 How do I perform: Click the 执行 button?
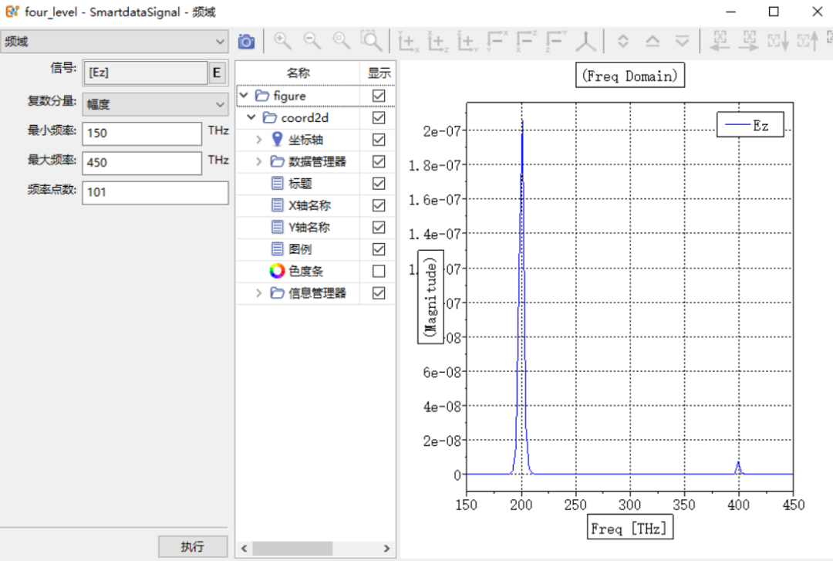(193, 546)
